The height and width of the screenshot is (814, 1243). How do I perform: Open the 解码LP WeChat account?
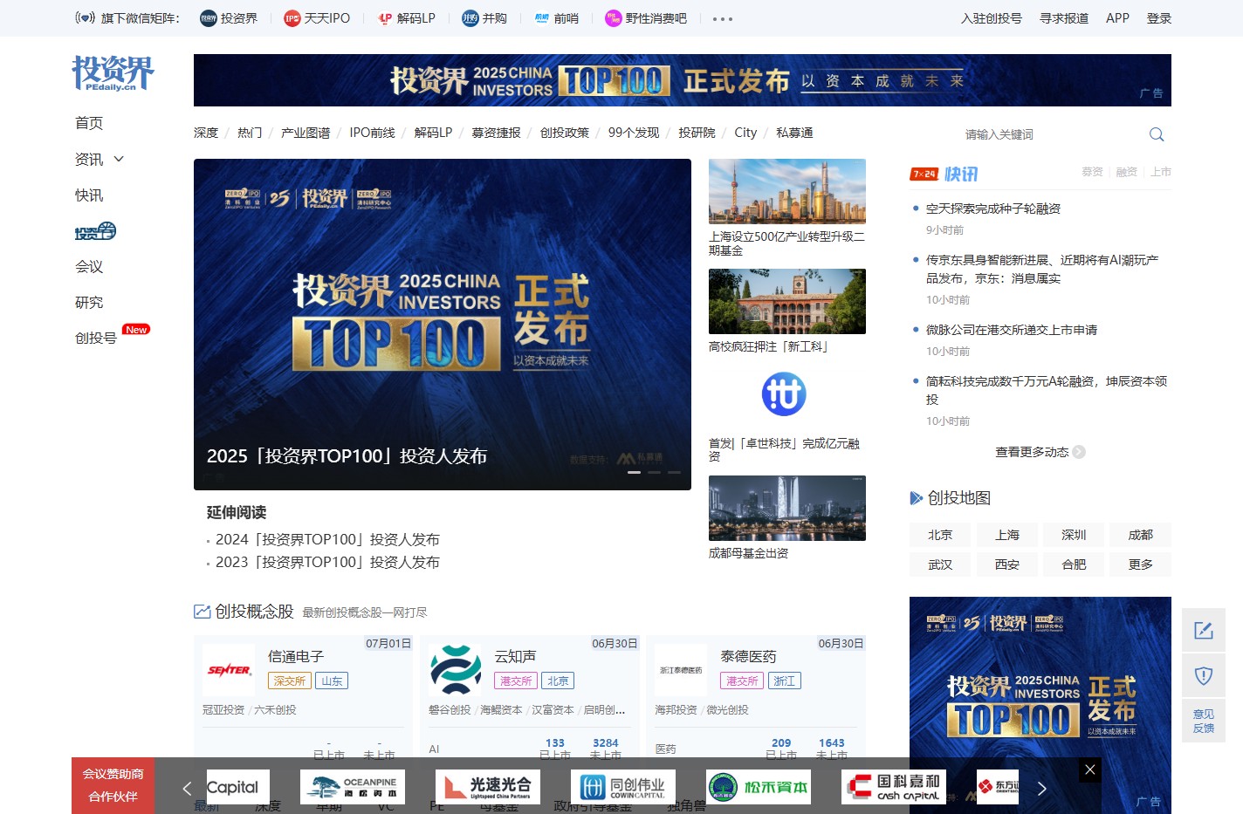tap(406, 18)
